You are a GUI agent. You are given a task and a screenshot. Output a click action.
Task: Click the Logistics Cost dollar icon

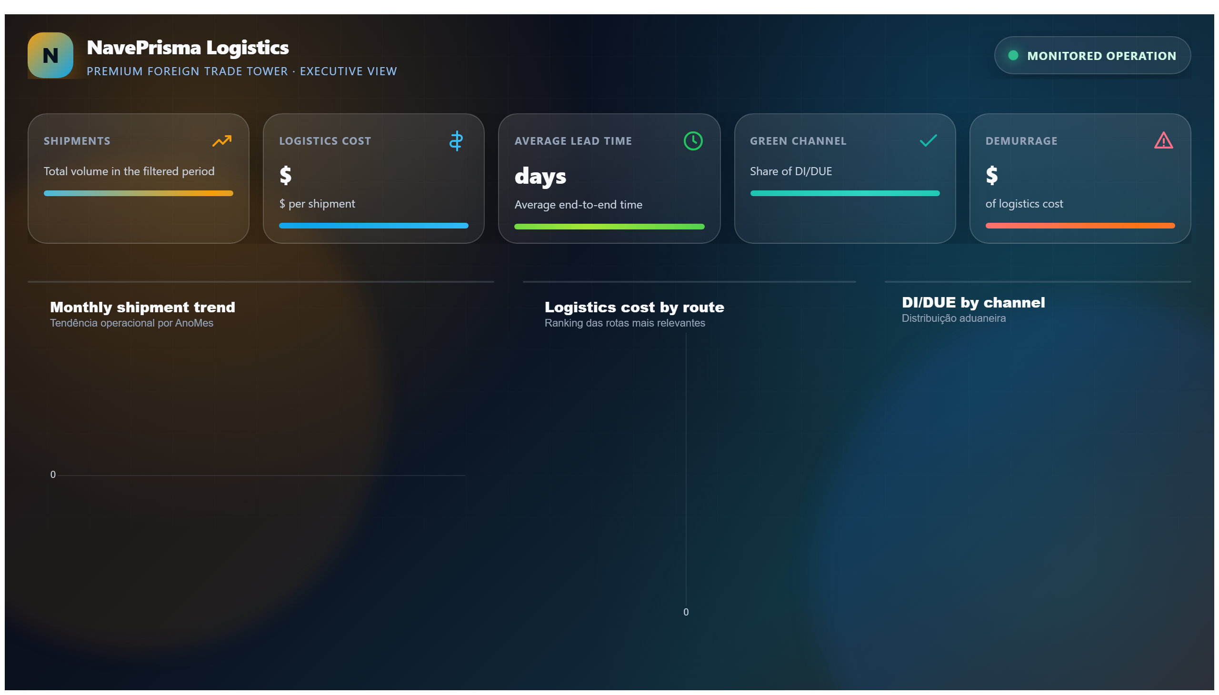coord(457,141)
